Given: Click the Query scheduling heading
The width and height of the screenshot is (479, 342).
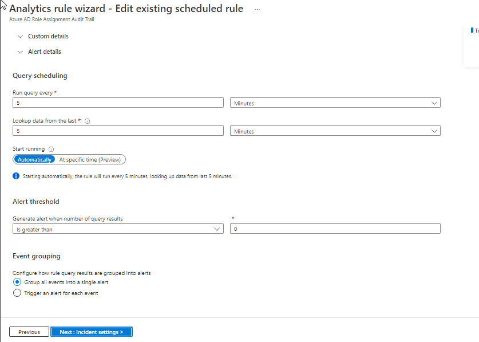Looking at the screenshot, I should point(39,76).
